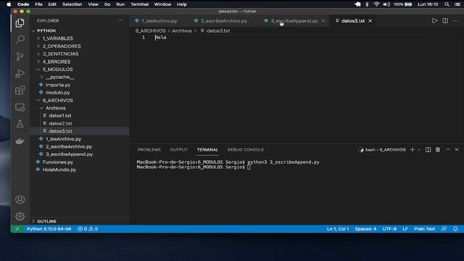Image resolution: width=464 pixels, height=261 pixels.
Task: Open the Docker view in activity bar
Action: click(x=20, y=141)
